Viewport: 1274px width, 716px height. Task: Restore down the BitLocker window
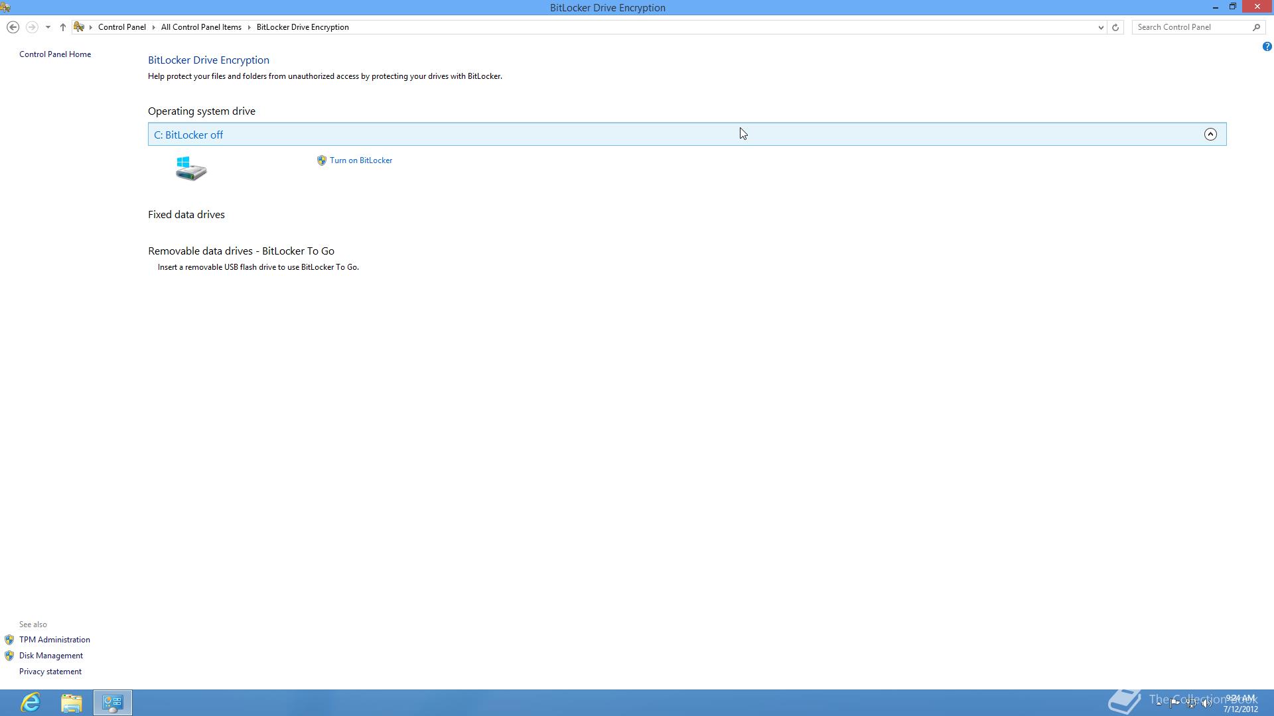[x=1233, y=7]
